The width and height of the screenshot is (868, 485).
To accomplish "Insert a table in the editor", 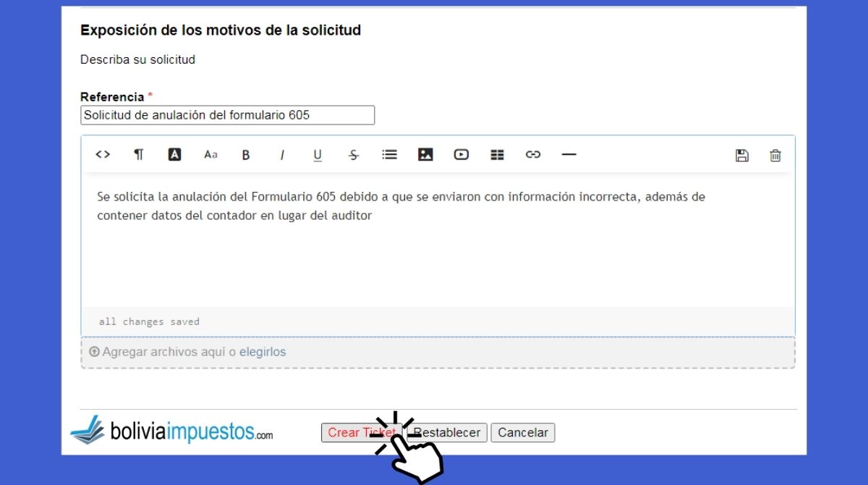I will 497,155.
